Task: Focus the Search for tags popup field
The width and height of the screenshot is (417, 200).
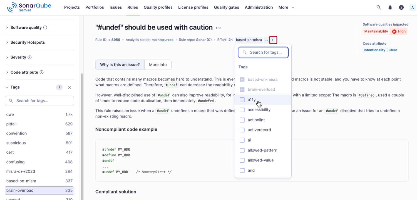Action: pyautogui.click(x=263, y=52)
